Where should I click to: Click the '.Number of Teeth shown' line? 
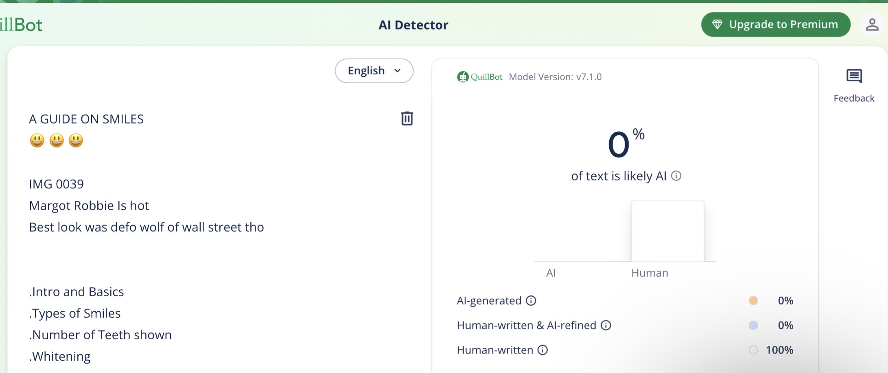(101, 335)
